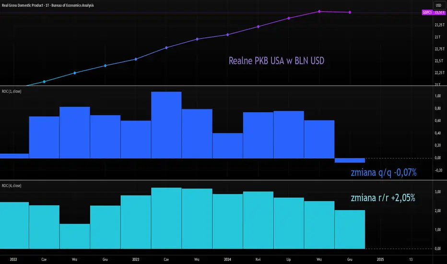
Task: Click the peak GDP data point before decline
Action: tap(319, 12)
